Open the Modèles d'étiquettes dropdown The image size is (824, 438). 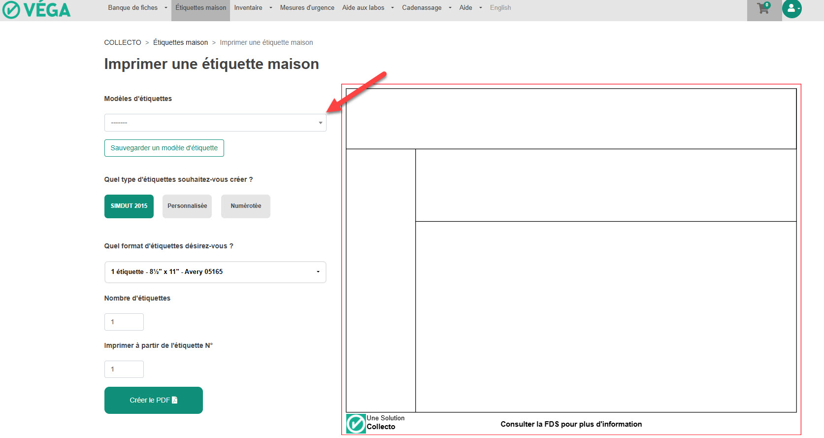tap(215, 123)
